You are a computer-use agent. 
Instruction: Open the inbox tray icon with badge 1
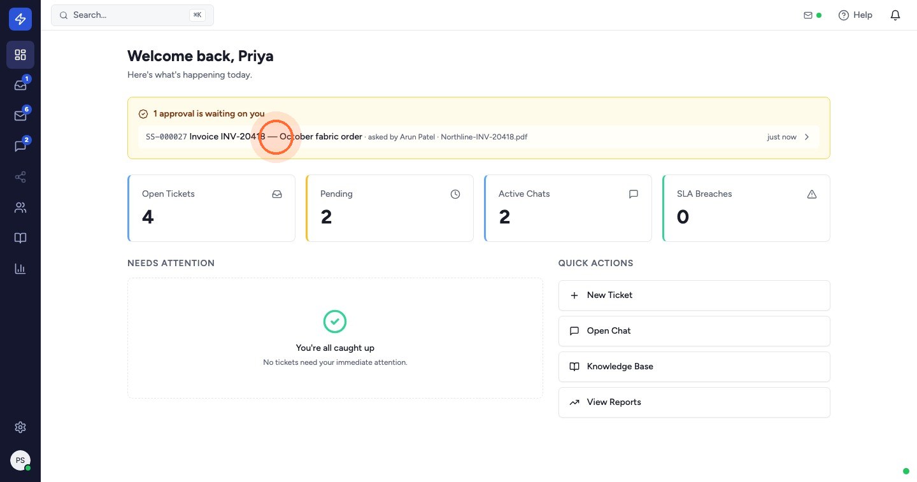[x=20, y=85]
